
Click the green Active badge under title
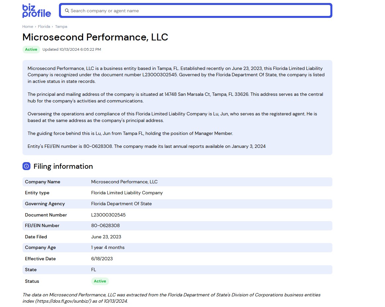pos(31,49)
